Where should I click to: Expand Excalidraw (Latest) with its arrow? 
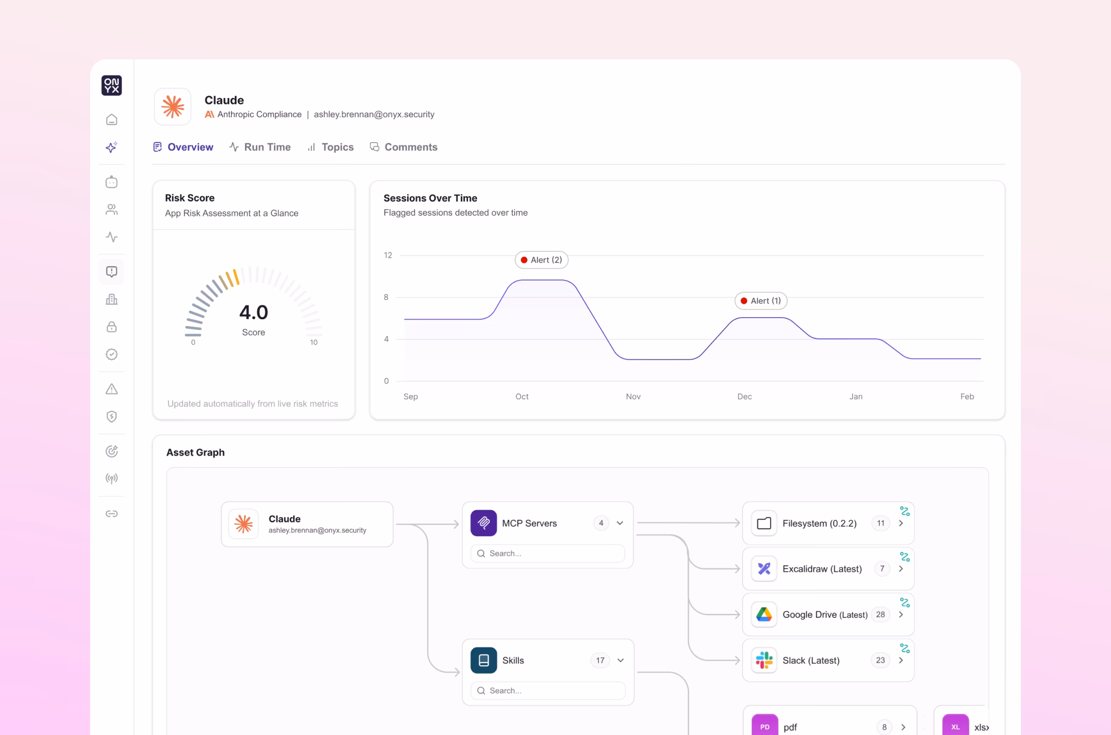[x=901, y=569]
